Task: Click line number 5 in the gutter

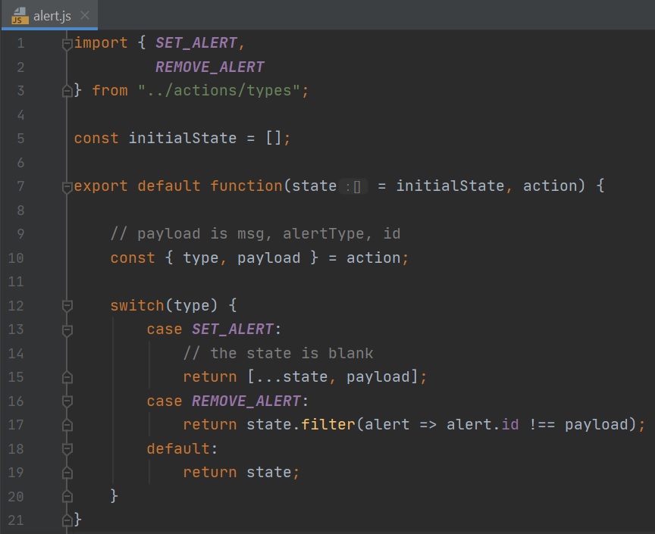Action: click(x=20, y=139)
